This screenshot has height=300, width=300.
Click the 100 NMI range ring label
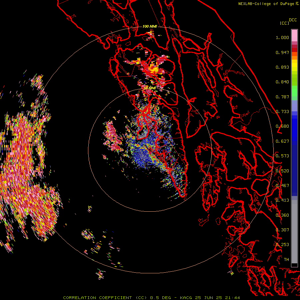150,26
